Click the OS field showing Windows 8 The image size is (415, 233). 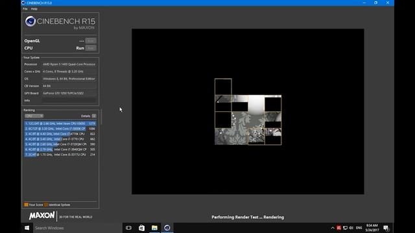coord(69,79)
